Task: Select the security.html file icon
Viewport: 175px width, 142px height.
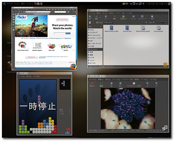Action: (x=158, y=29)
